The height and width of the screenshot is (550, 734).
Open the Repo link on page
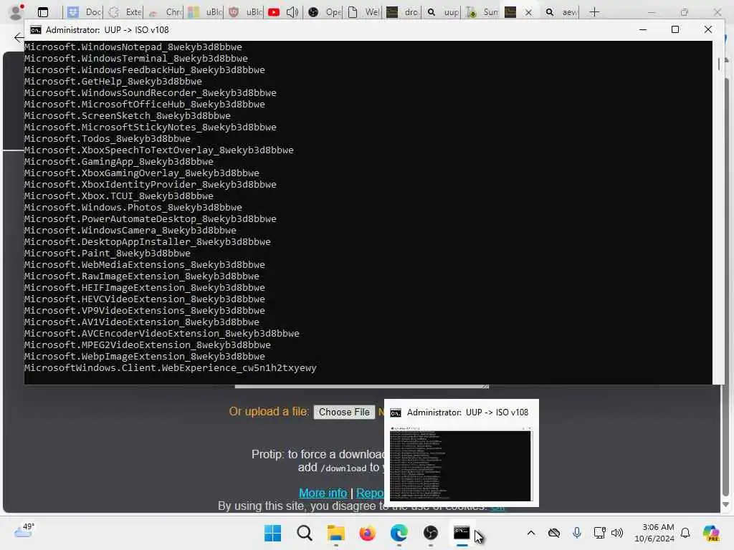pos(370,493)
